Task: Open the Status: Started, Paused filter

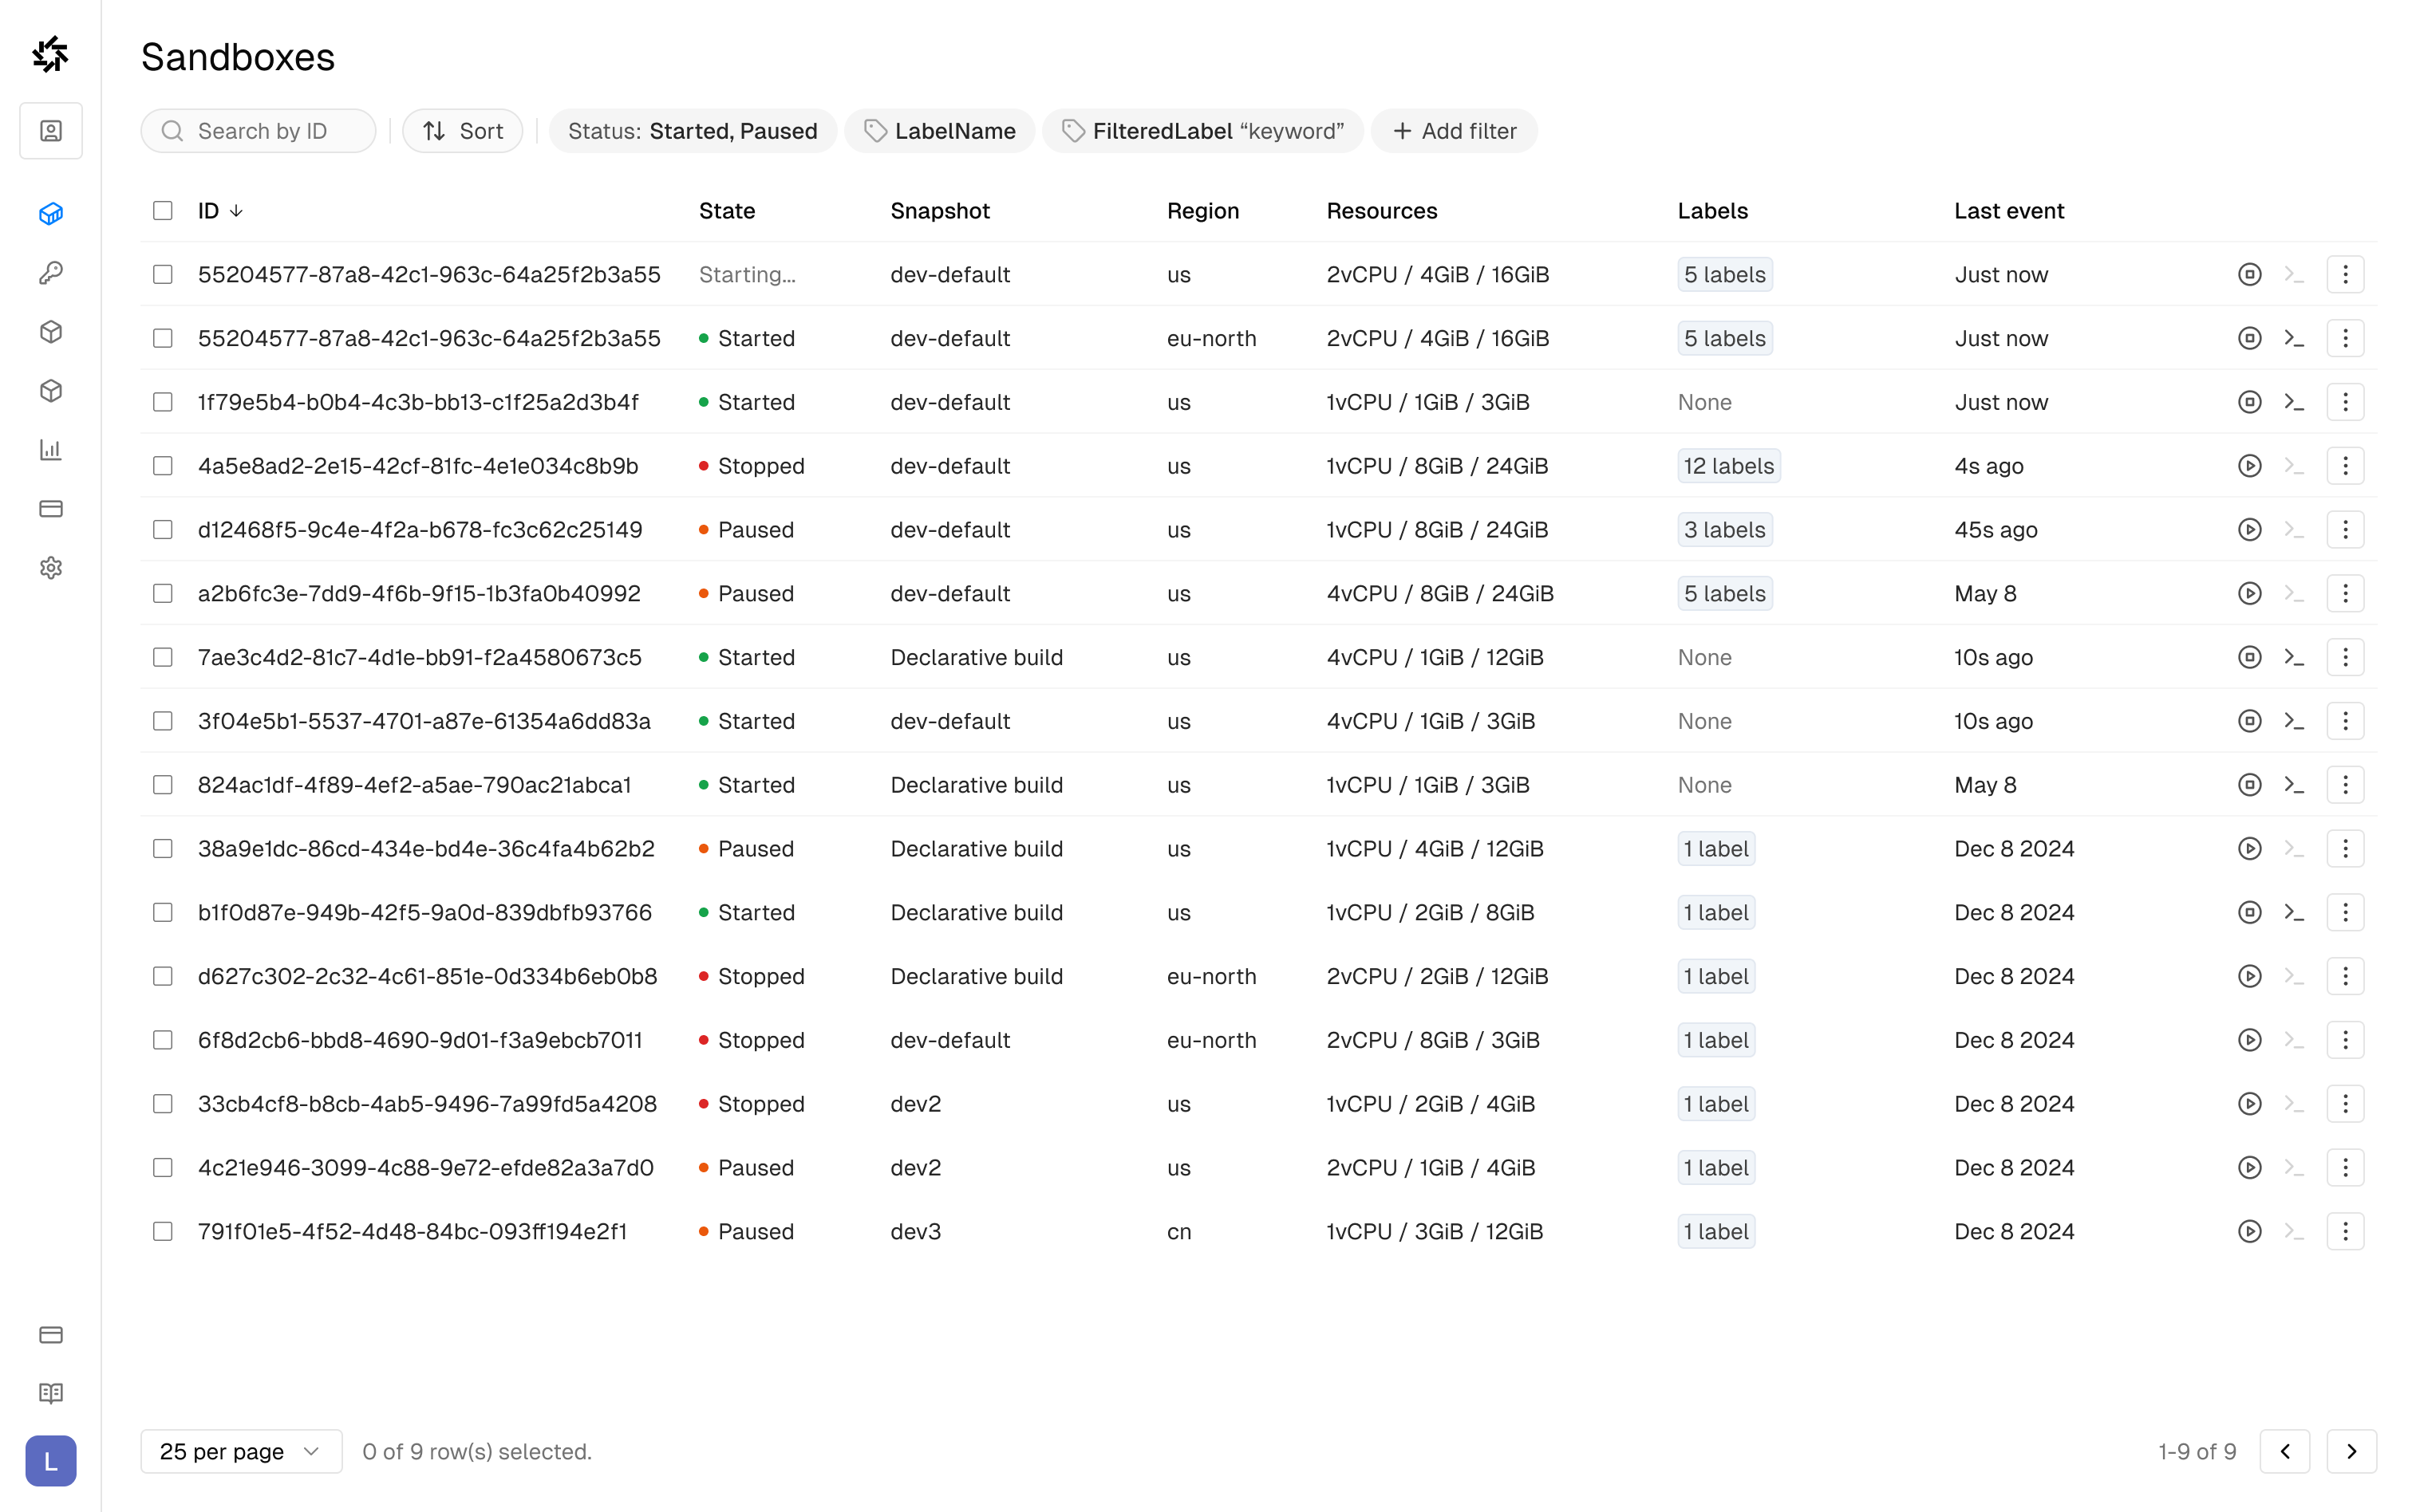Action: [x=693, y=131]
